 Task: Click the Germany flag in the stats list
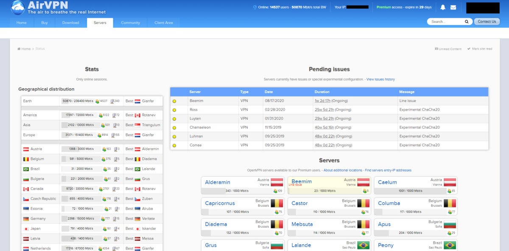coord(26,219)
